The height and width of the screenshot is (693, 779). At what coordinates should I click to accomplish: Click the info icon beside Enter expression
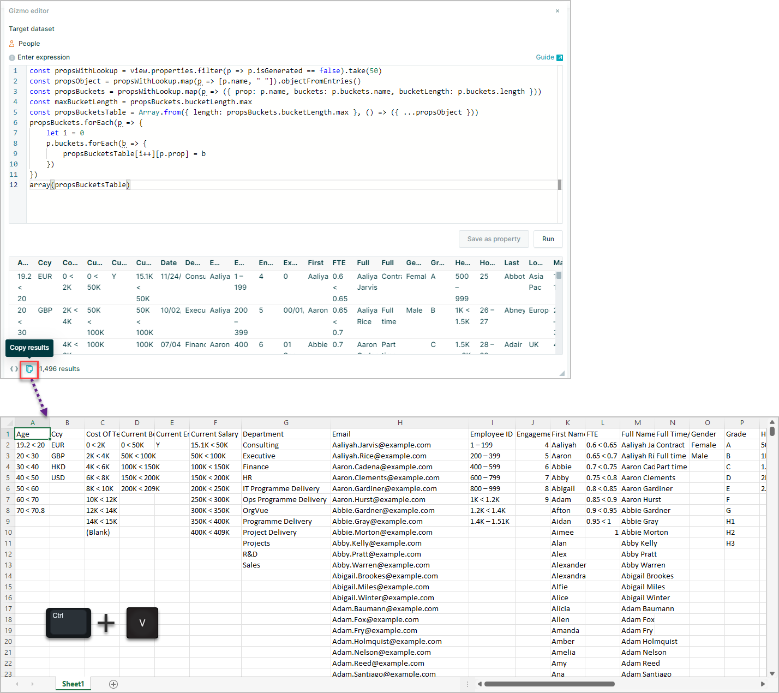[x=11, y=57]
